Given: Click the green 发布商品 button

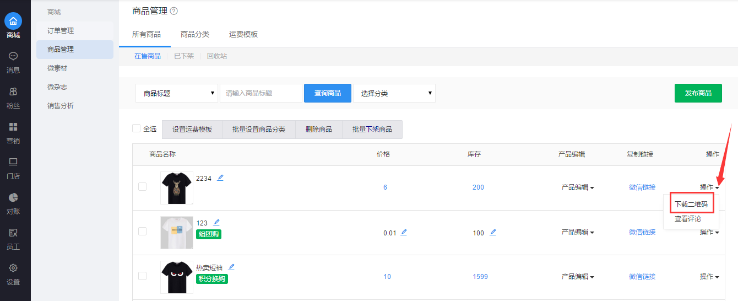Looking at the screenshot, I should [698, 93].
